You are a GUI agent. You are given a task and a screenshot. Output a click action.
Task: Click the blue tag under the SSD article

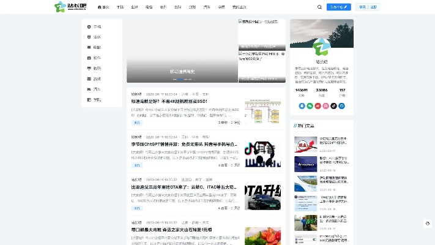click(x=137, y=123)
